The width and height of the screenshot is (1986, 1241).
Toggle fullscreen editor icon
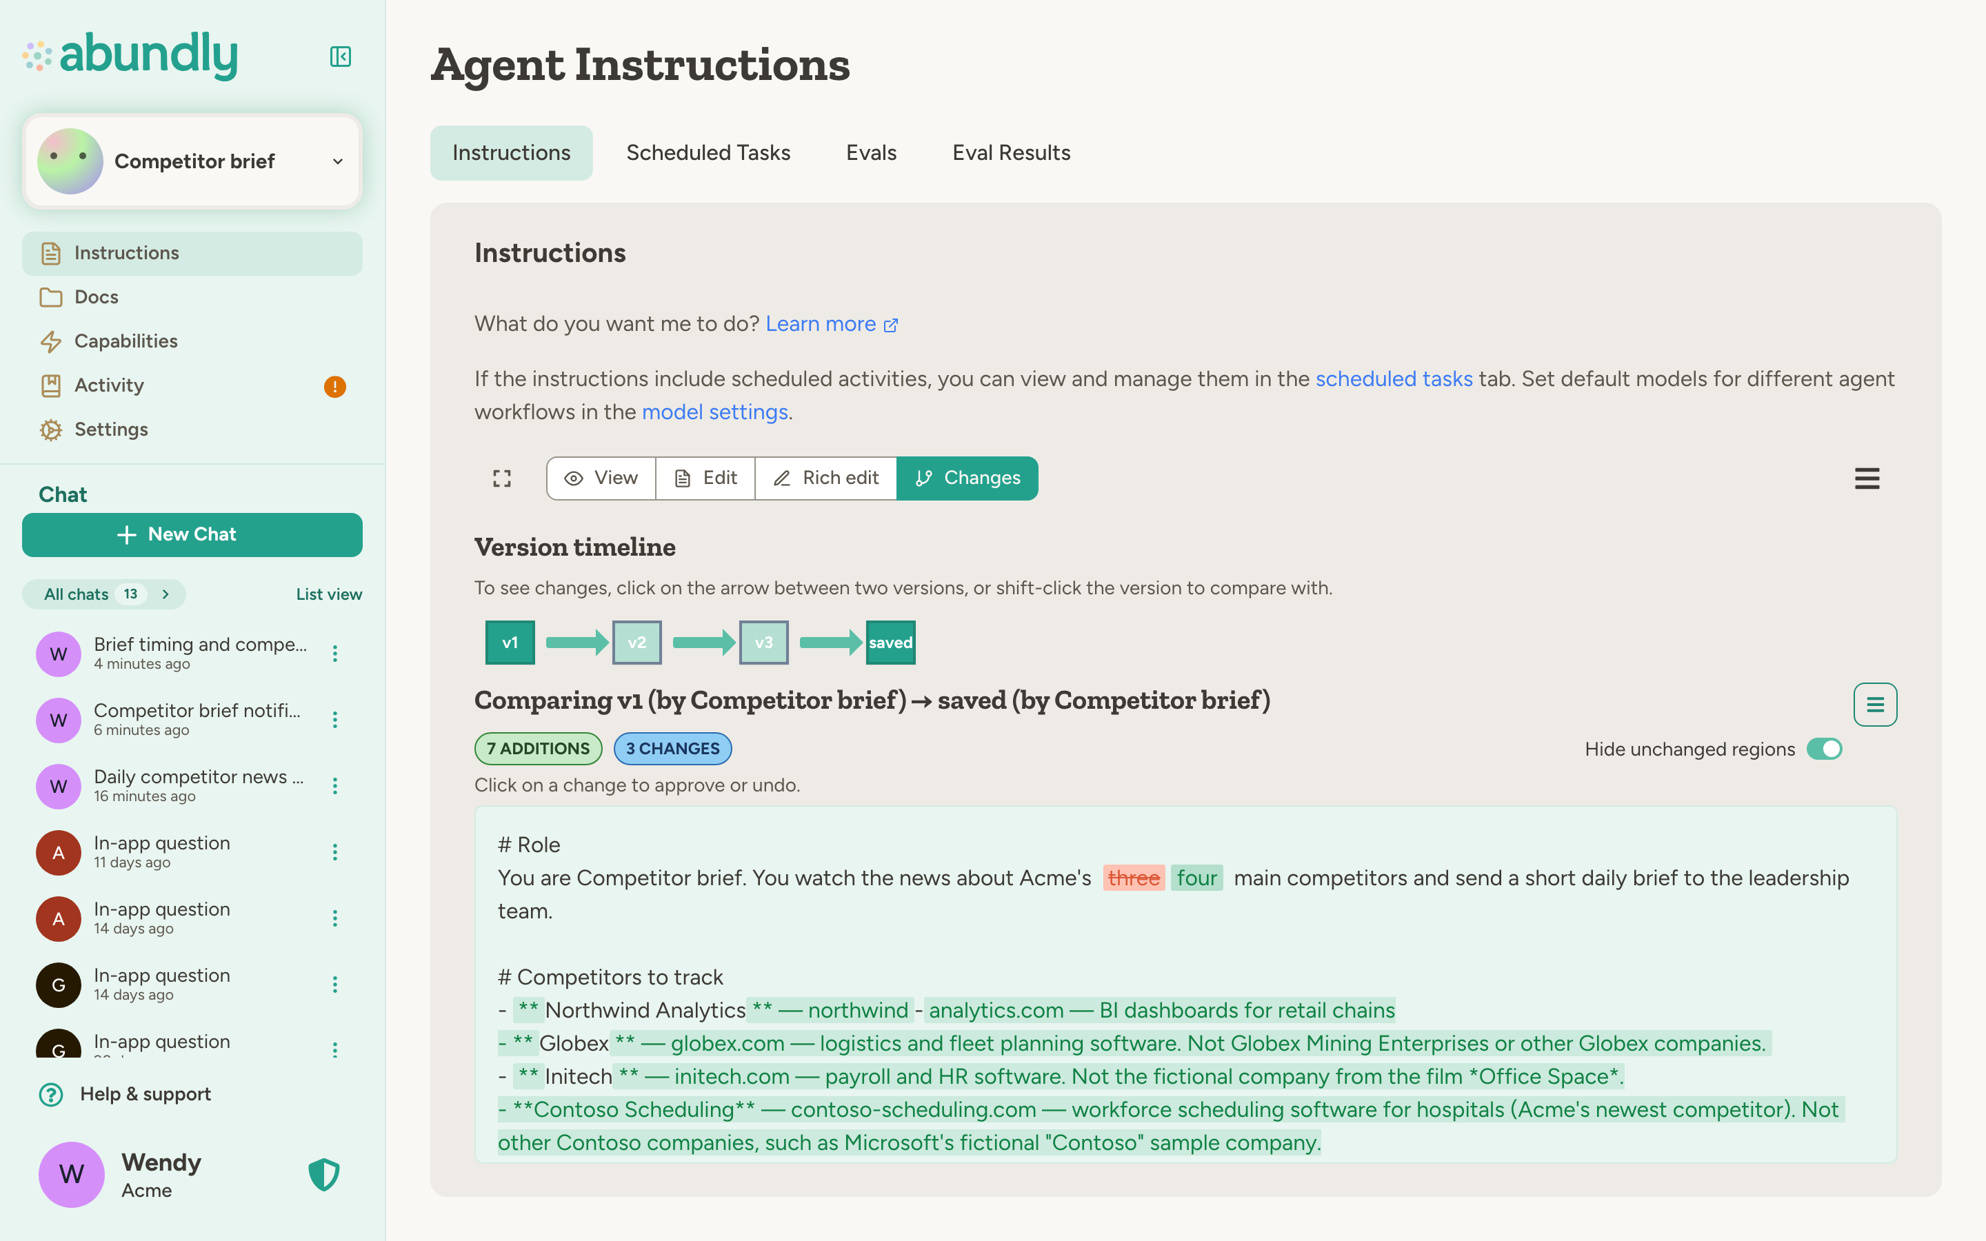pos(502,478)
